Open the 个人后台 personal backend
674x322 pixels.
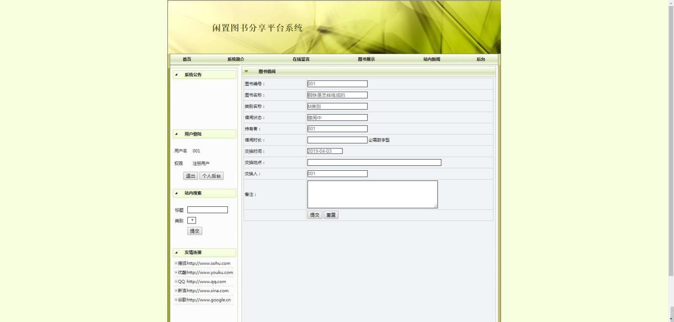coord(211,176)
